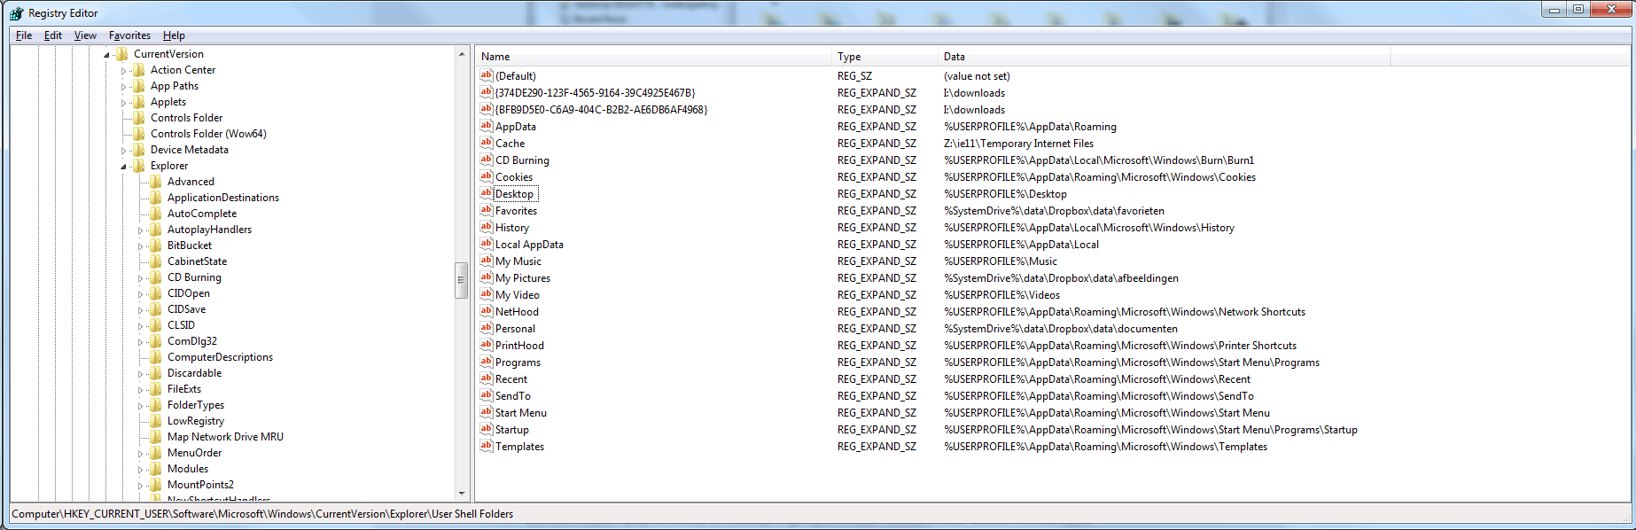Select the {BFB9D5E0-C6A9-404C-B2B2-AE6DB6AF4968} value
This screenshot has width=1636, height=530.
(601, 110)
